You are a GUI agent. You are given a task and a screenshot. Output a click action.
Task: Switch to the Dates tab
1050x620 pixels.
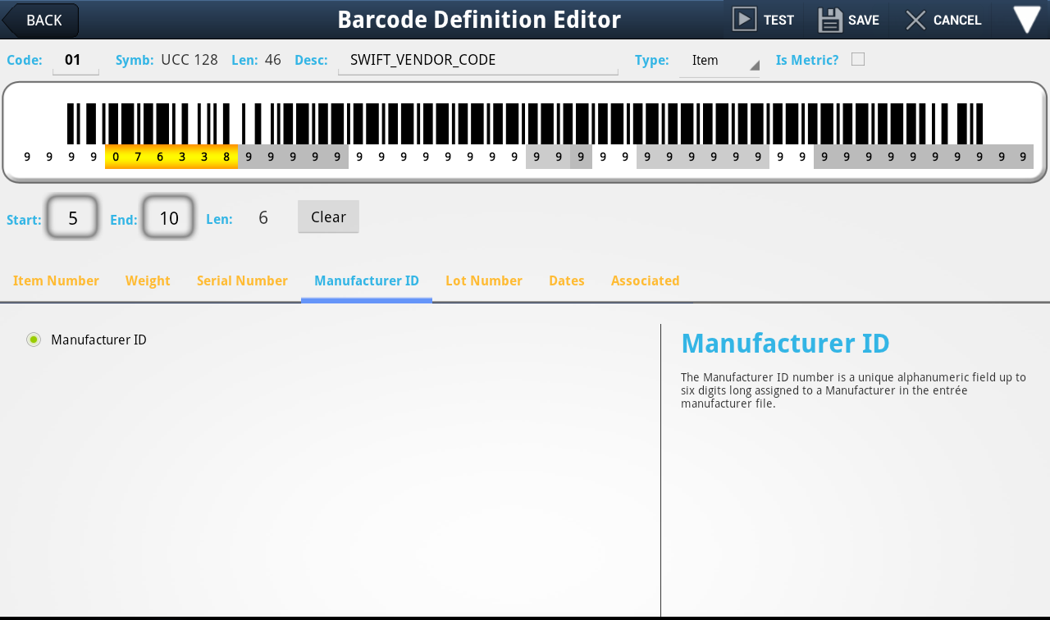pos(567,280)
